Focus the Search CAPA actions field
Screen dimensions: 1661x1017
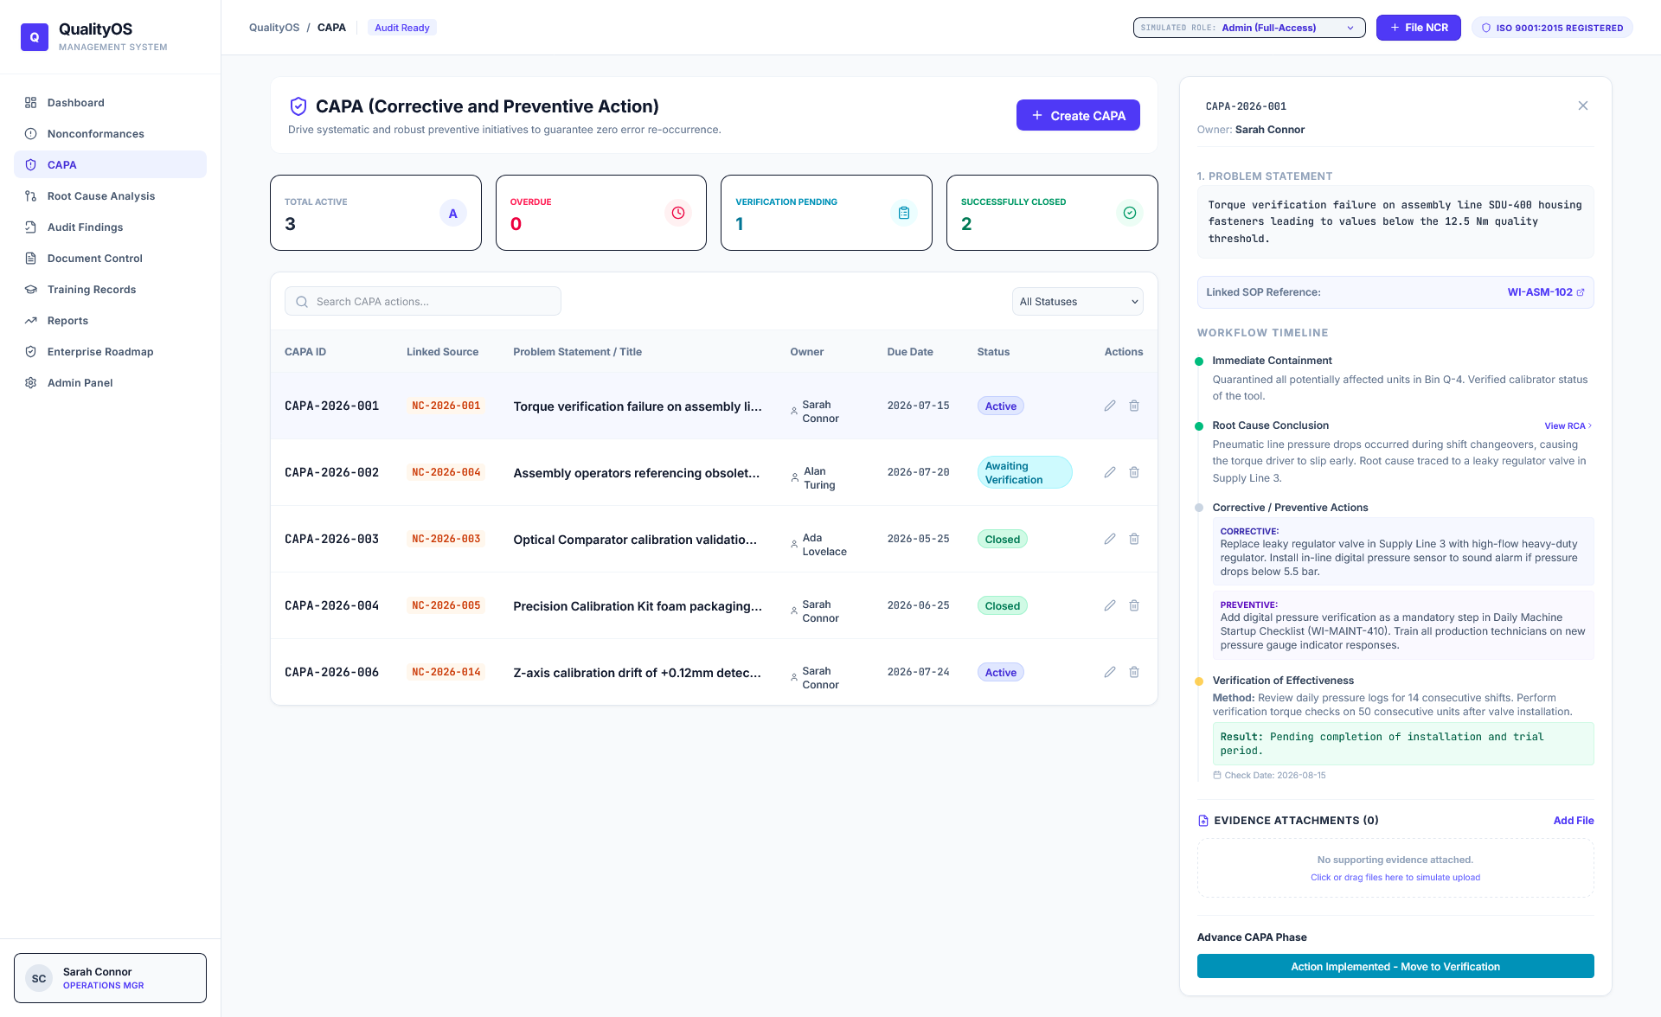coord(423,302)
